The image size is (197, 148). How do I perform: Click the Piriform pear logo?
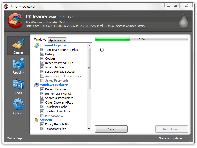point(184,21)
